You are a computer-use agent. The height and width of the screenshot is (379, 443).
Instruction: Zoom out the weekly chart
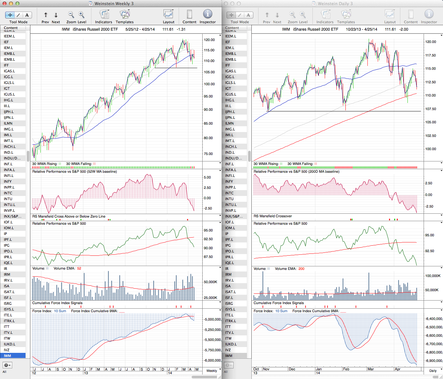click(x=71, y=15)
